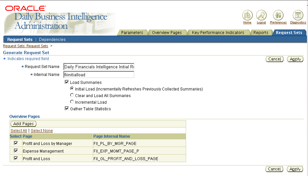Screen dimensions: 308x176
Task: Click the bottom Cancel button
Action: pos(274,169)
